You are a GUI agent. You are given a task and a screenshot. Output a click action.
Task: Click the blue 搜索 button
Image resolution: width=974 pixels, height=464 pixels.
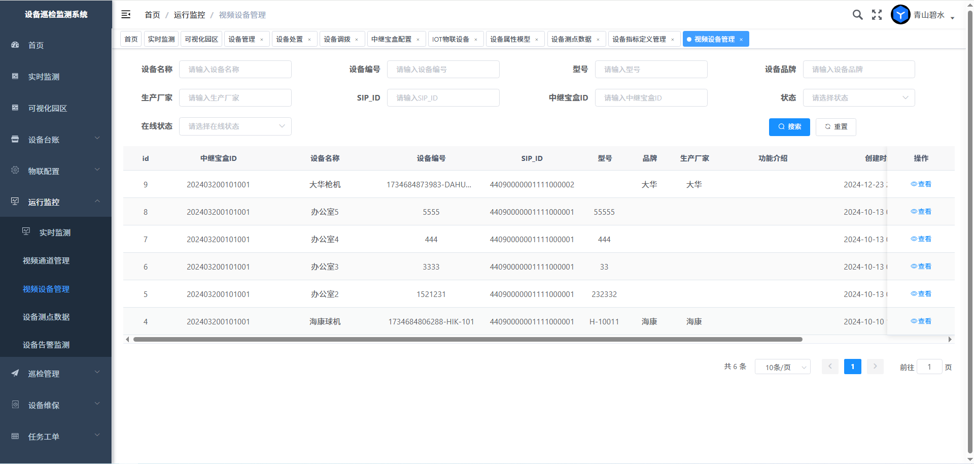[x=789, y=127]
